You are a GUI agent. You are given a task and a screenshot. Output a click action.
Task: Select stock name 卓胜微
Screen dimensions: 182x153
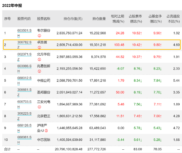[x=42, y=42]
